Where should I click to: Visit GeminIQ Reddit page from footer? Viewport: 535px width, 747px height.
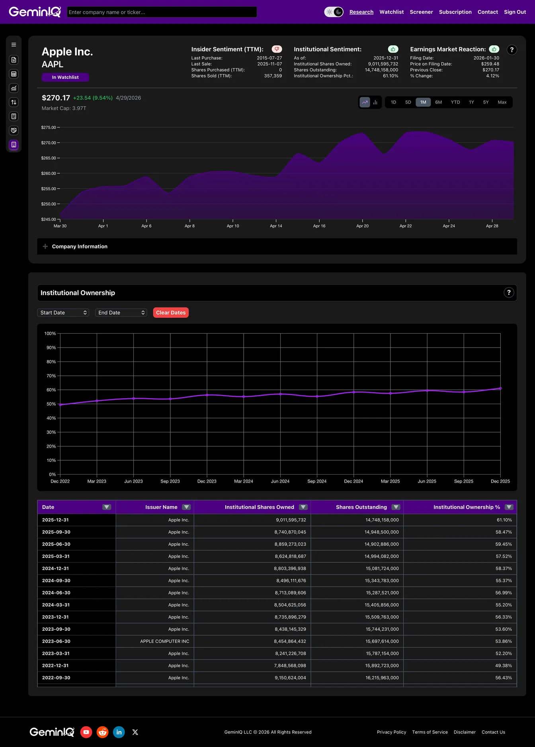pyautogui.click(x=103, y=732)
